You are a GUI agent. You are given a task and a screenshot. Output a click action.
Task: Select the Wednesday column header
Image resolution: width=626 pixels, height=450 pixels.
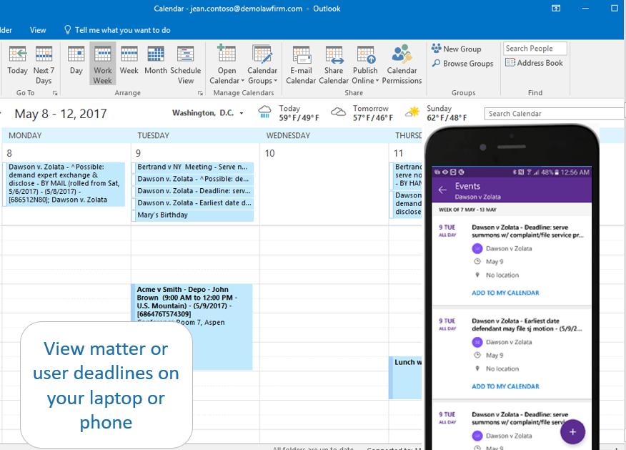[324, 135]
